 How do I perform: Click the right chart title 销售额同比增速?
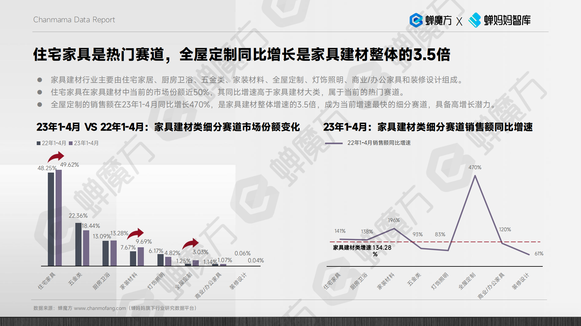point(428,127)
